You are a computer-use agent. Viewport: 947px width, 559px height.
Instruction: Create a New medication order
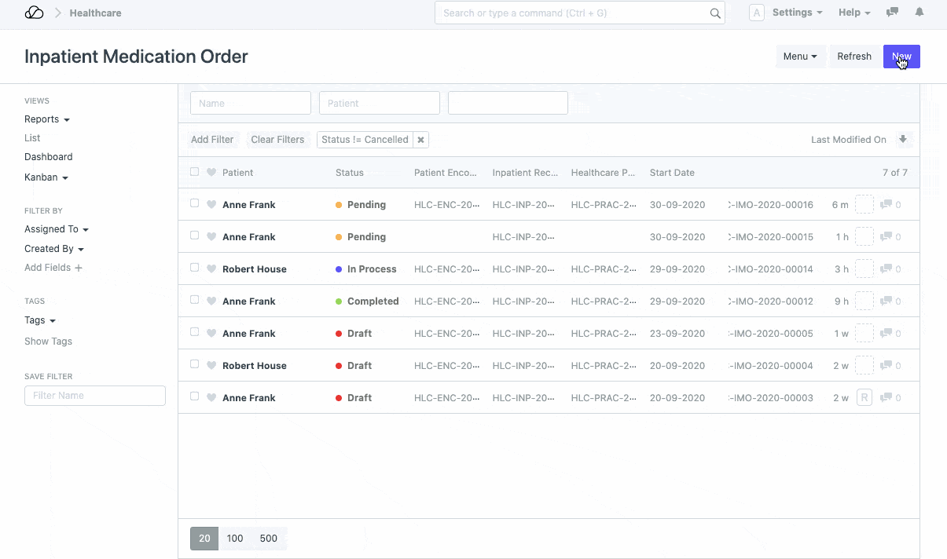click(x=901, y=57)
